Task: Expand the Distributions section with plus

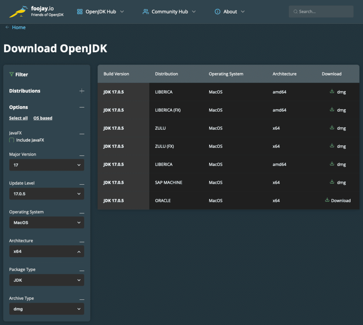Action: point(82,91)
